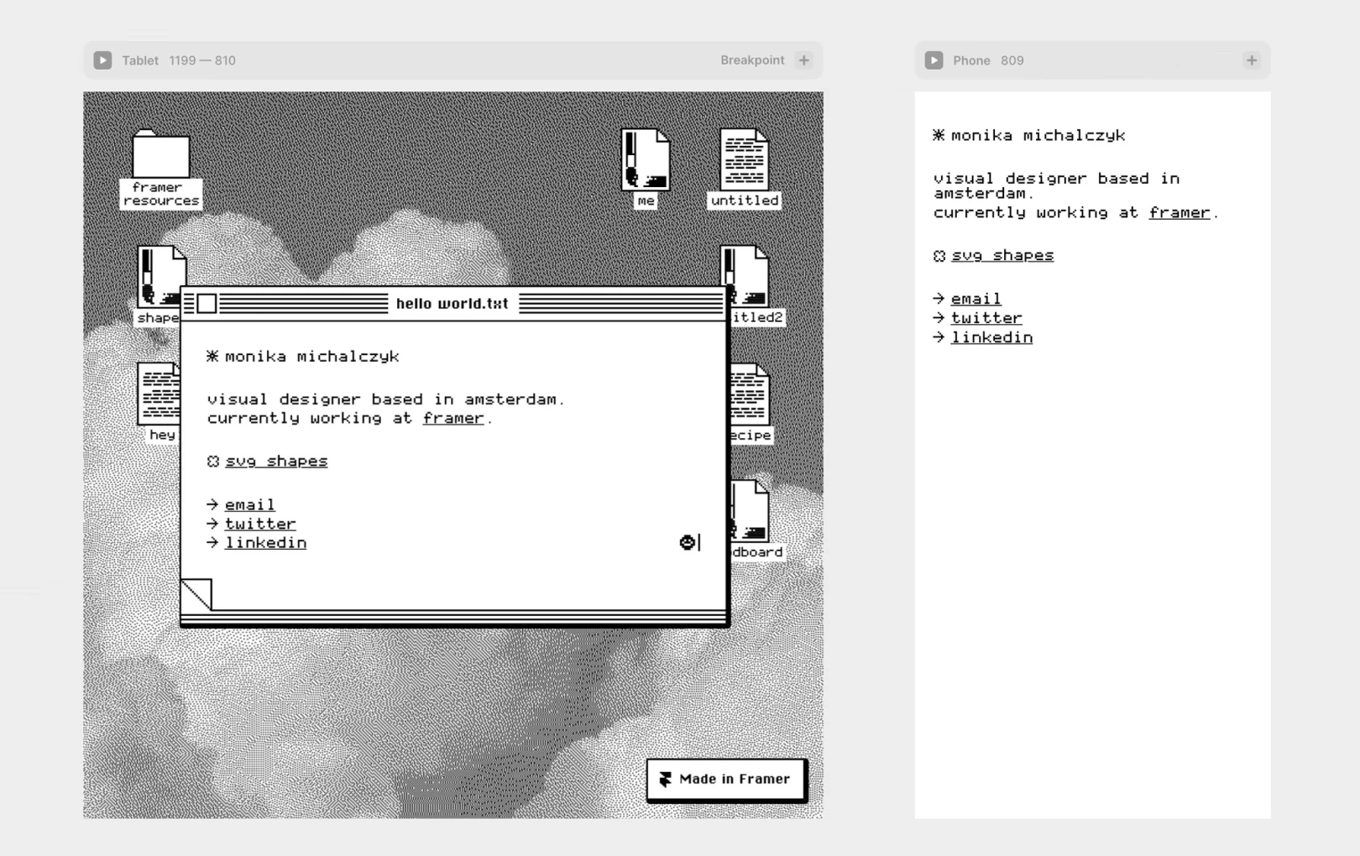This screenshot has height=856, width=1360.
Task: Open the linkedin link in the Phone frame
Action: point(991,337)
